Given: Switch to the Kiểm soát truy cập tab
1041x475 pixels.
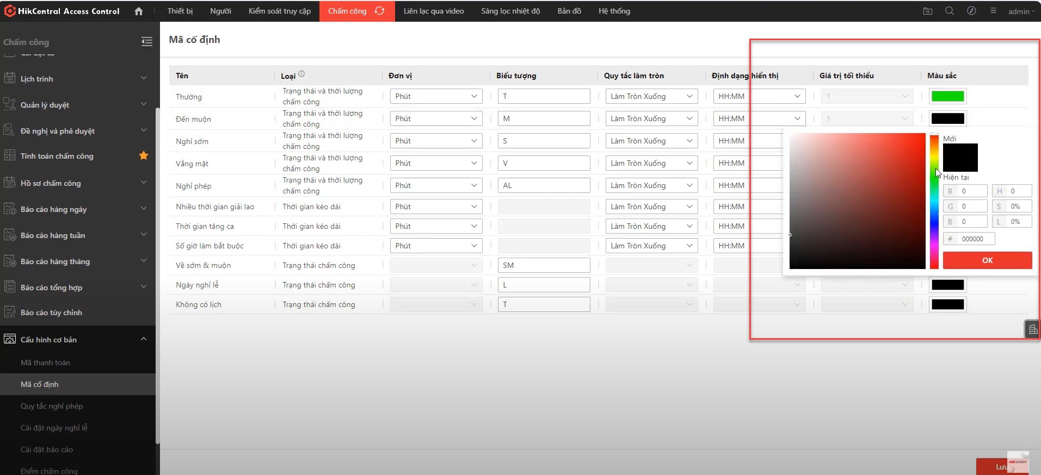Looking at the screenshot, I should tap(280, 11).
